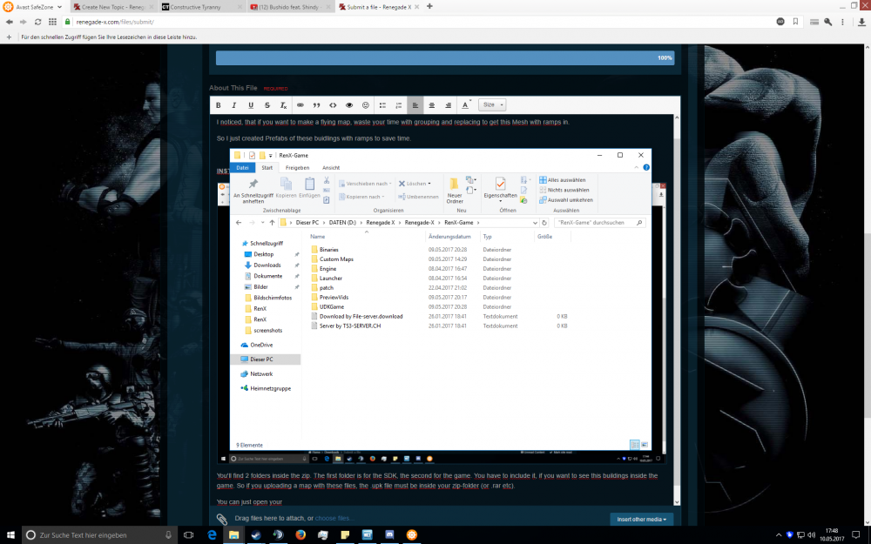871x544 pixels.
Task: Open the Datei menu in Explorer
Action: point(243,168)
